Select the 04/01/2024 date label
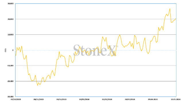The height and width of the screenshot is (104, 183). point(84,99)
